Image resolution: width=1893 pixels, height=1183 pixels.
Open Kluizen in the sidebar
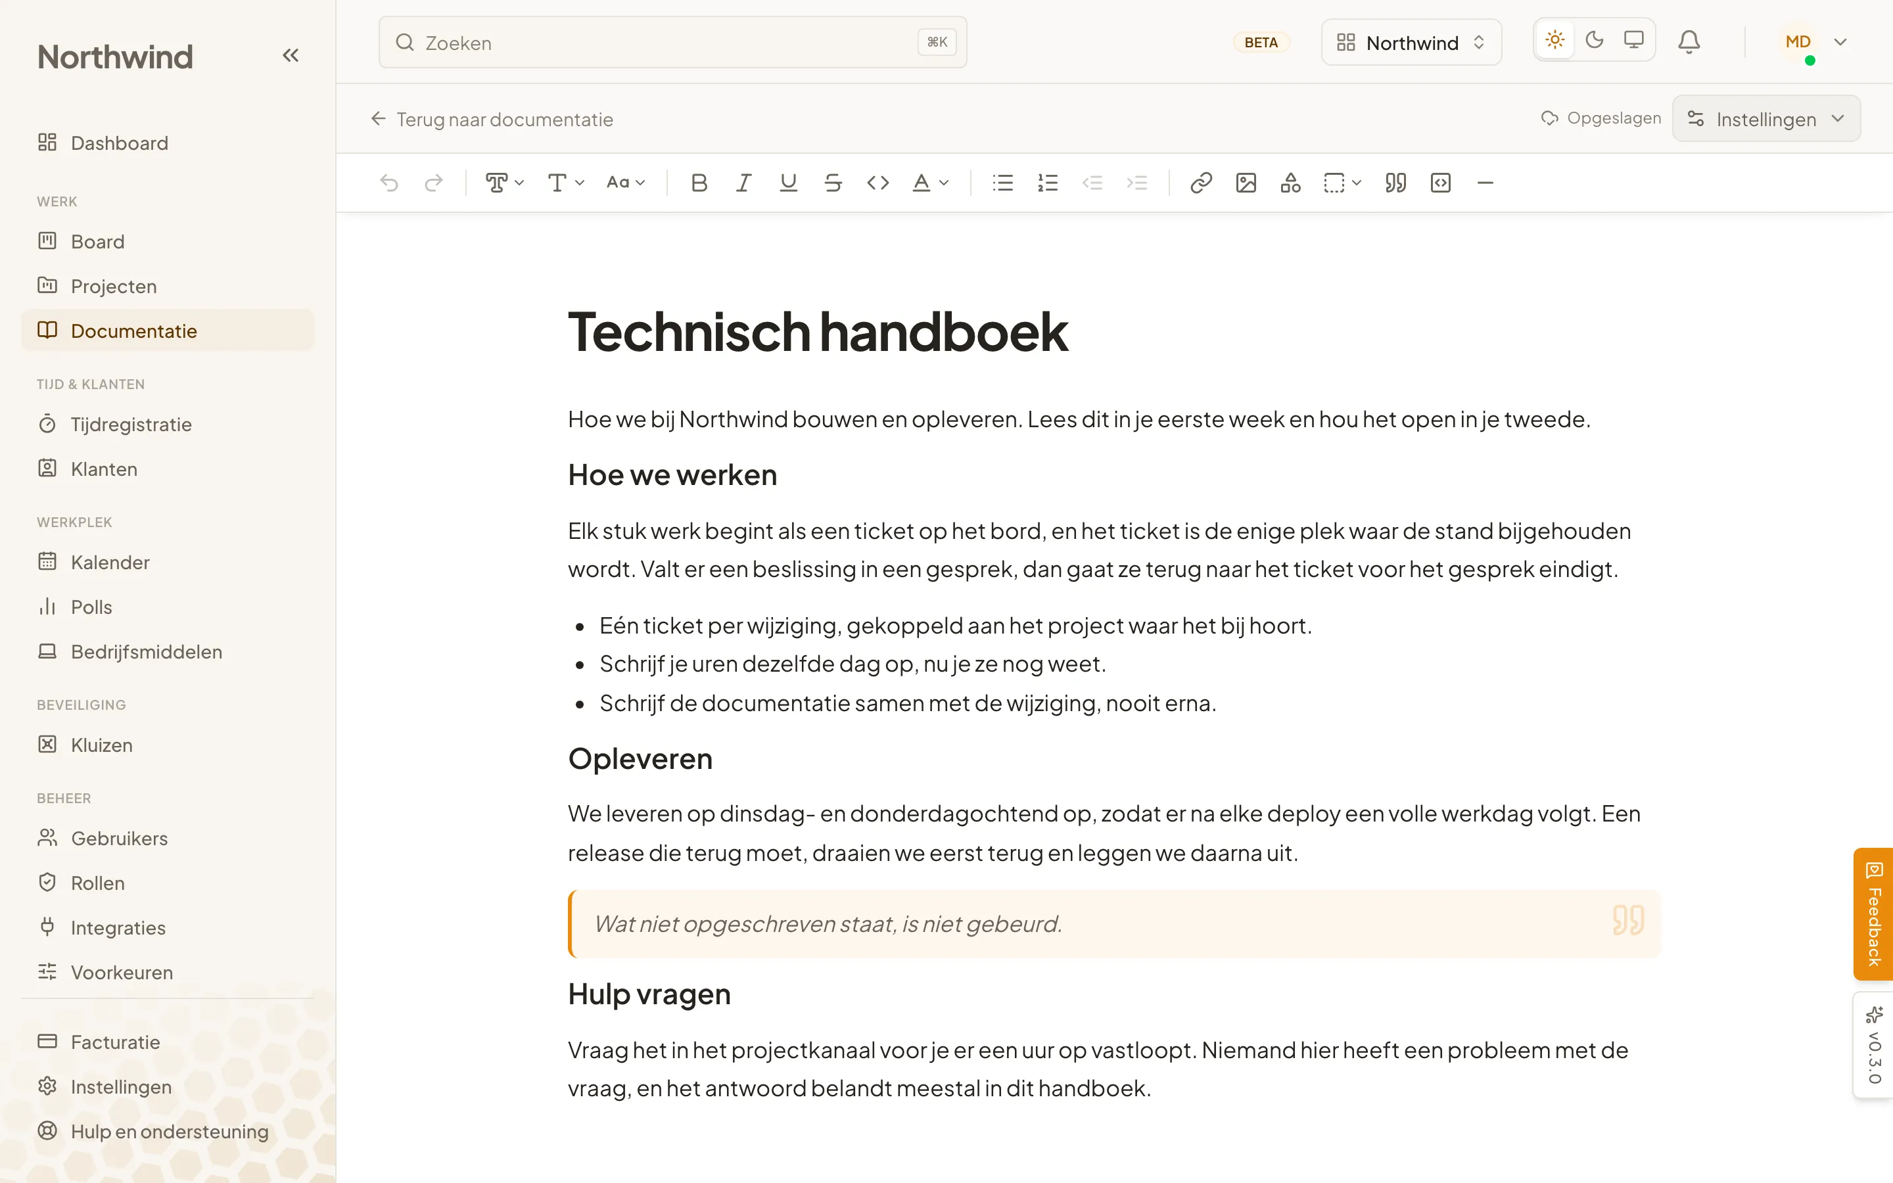(168, 745)
